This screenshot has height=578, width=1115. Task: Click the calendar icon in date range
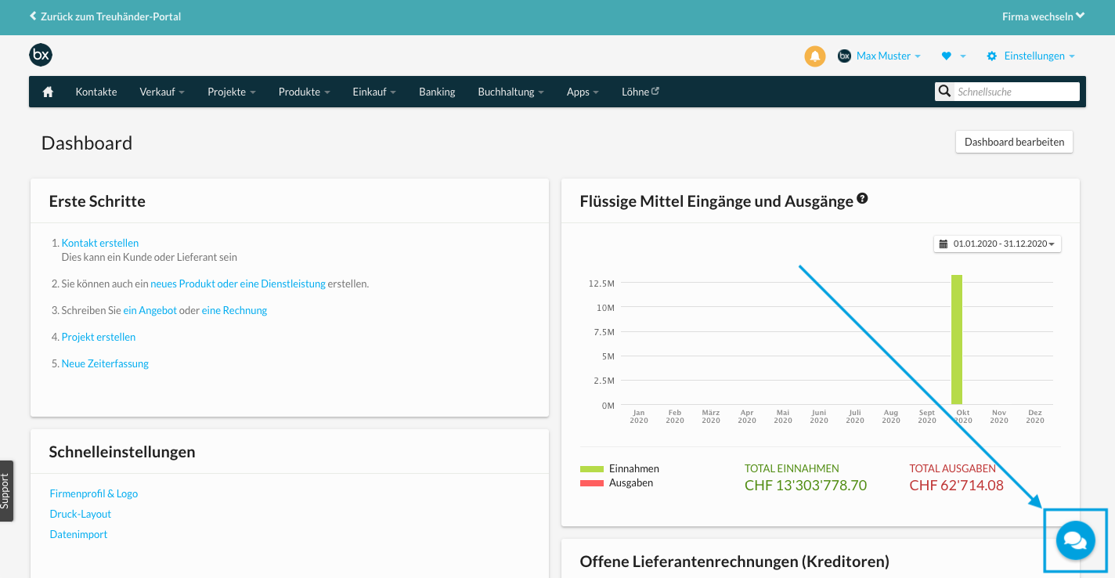pos(944,244)
